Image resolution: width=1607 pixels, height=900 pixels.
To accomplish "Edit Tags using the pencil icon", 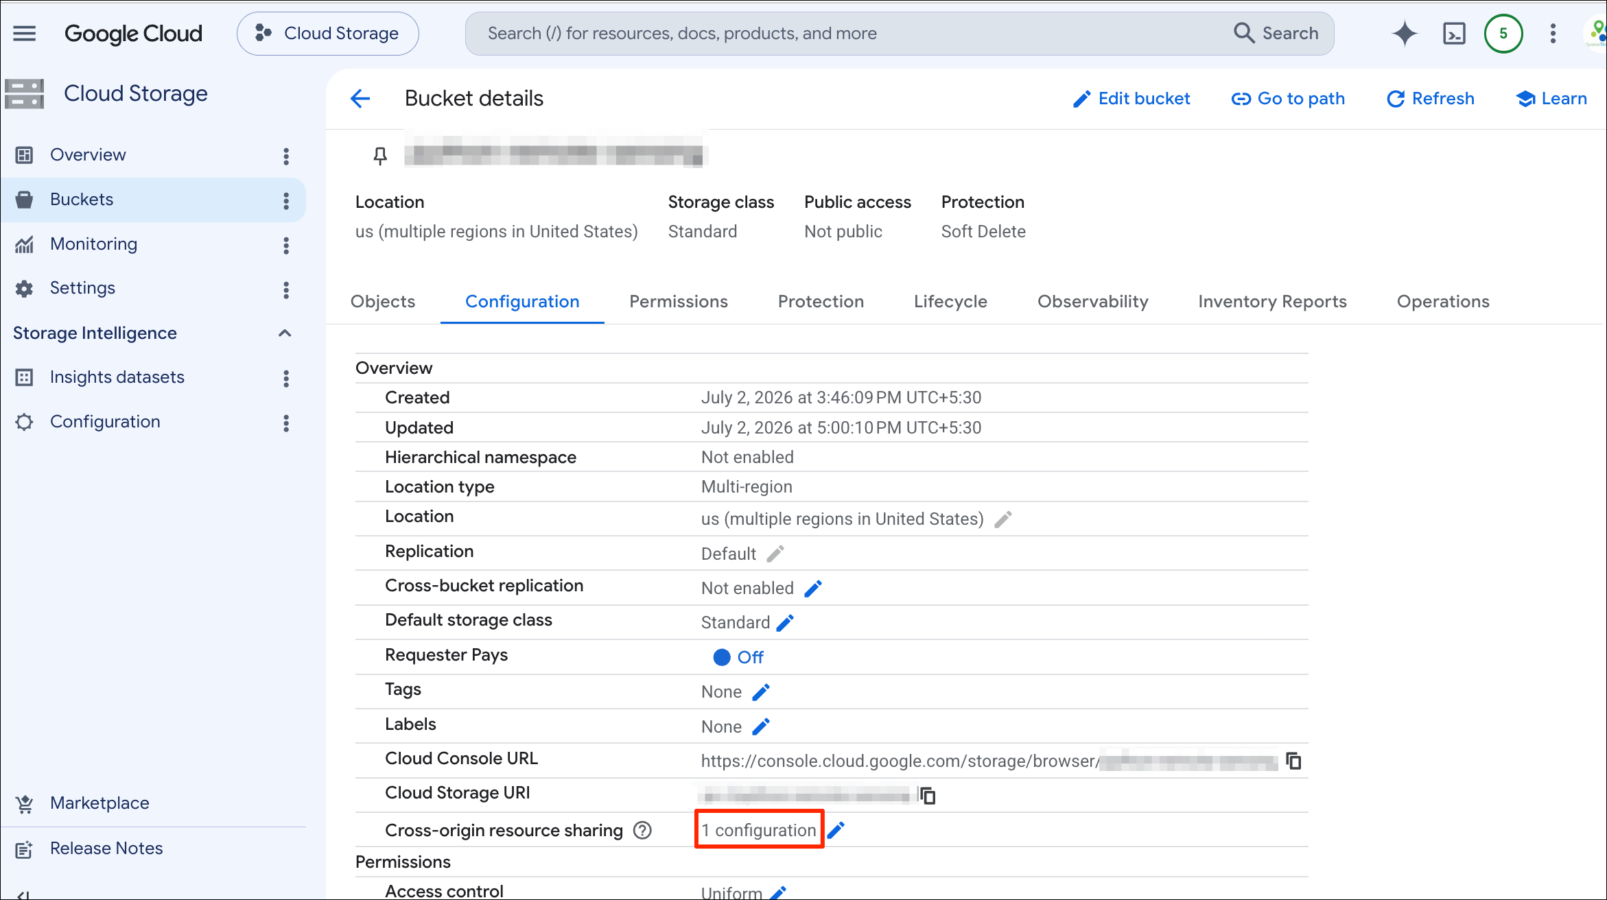I will (761, 692).
